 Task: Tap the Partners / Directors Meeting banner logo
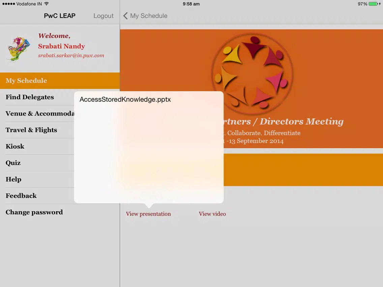coord(252,74)
